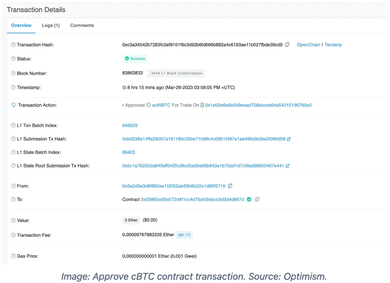Image resolution: width=390 pixels, height=283 pixels.
Task: Open external link icon beside L1 Submission Tx Hash
Action: coord(289,139)
